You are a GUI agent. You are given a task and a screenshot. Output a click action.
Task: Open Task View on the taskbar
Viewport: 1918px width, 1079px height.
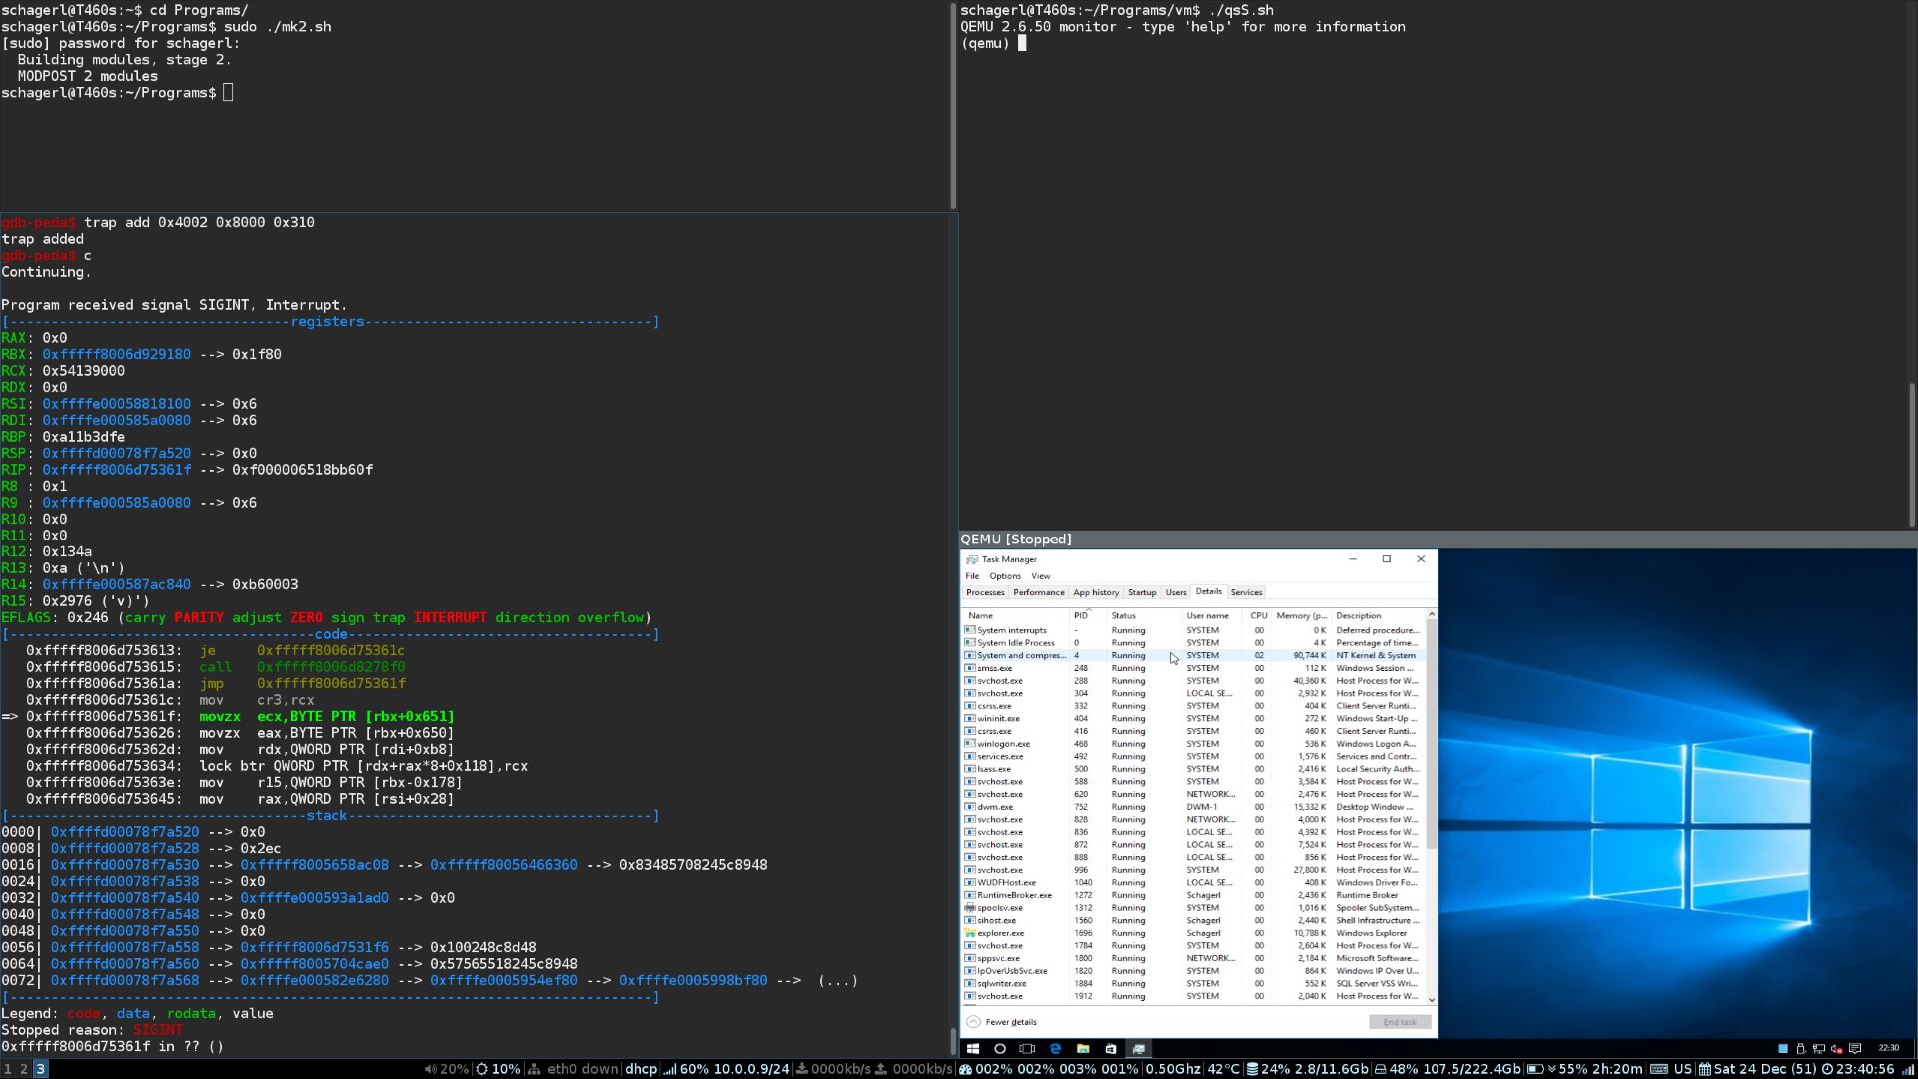(1027, 1049)
